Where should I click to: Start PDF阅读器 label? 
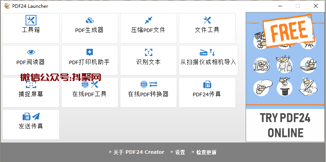click(x=31, y=62)
